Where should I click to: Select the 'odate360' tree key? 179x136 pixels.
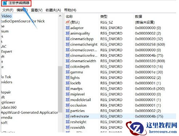9,107
